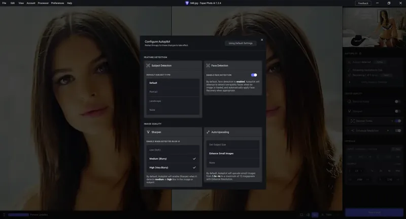
Task: Enable Low (Soft) blur option
Action: pos(173,150)
